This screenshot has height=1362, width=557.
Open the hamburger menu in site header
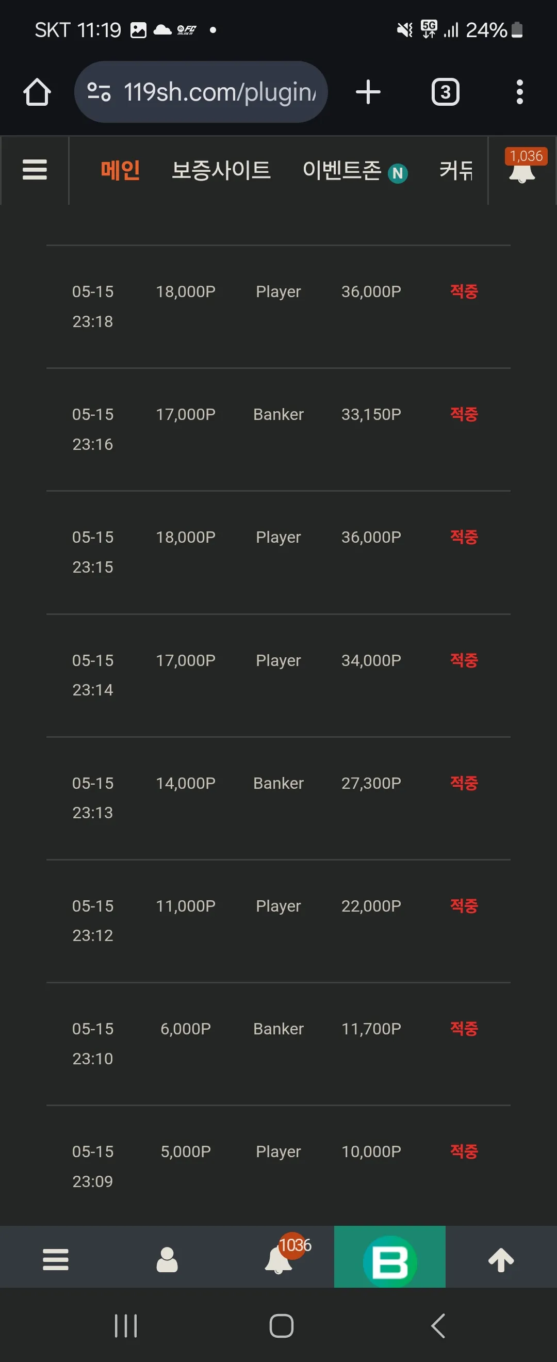(x=35, y=170)
